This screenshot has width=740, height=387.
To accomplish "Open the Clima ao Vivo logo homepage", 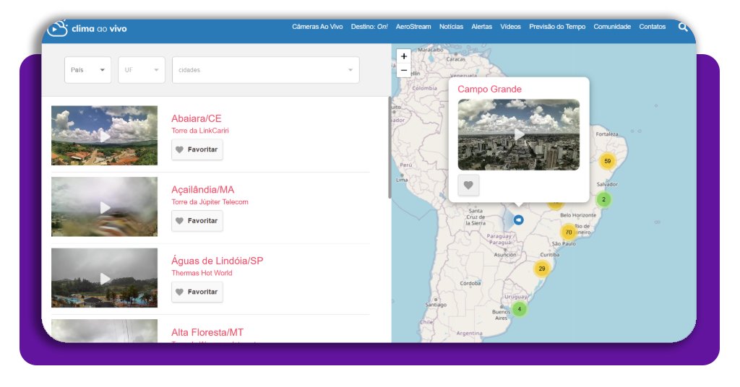I will (x=87, y=28).
